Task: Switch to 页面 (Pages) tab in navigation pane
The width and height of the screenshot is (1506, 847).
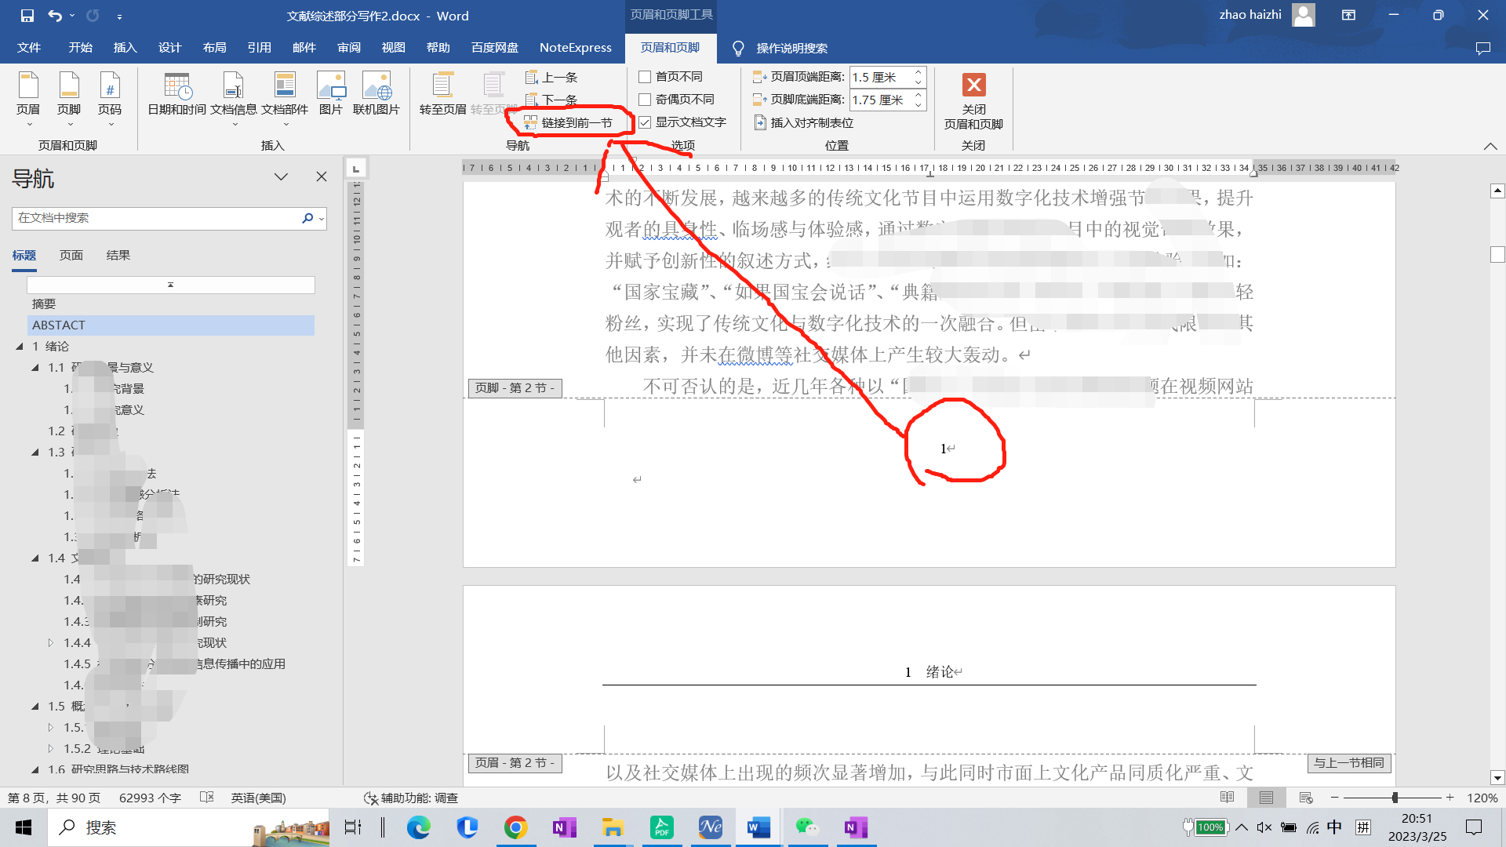Action: tap(71, 256)
